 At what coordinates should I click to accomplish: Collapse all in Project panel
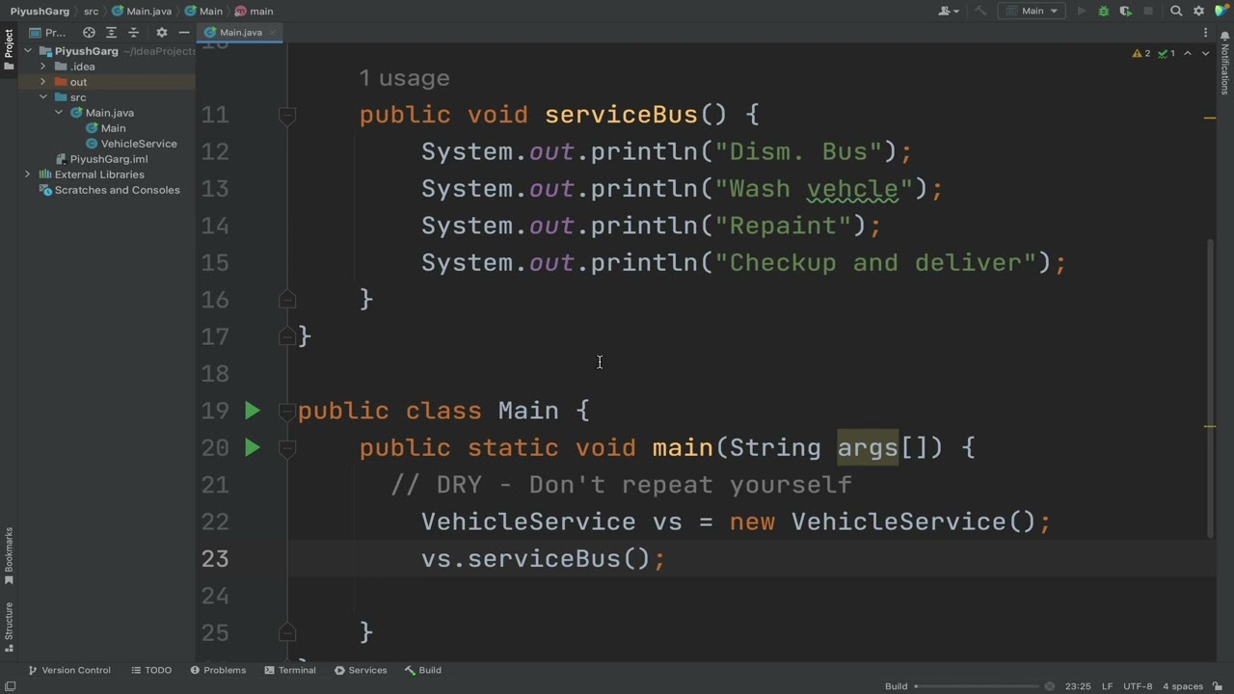click(133, 33)
